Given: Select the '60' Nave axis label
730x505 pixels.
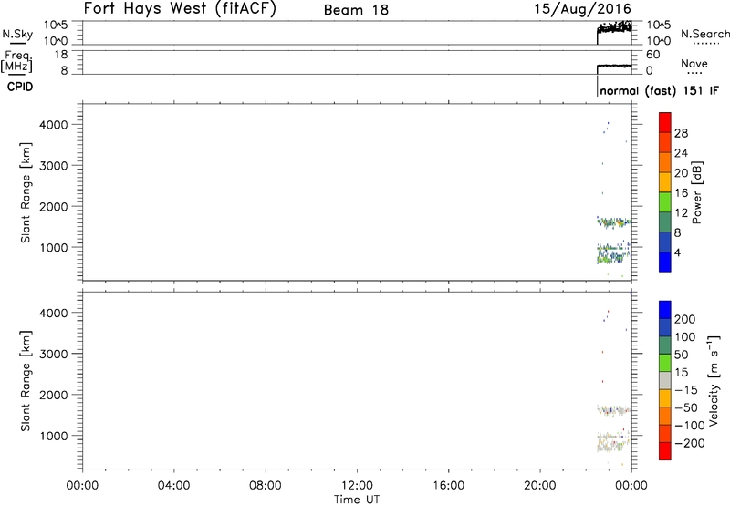Looking at the screenshot, I should tap(652, 55).
